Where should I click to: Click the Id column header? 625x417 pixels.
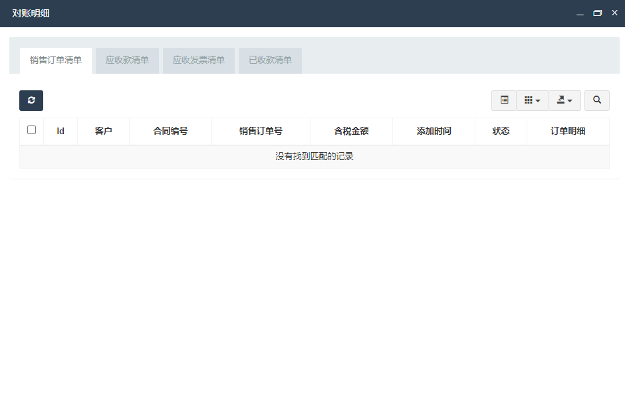pyautogui.click(x=61, y=131)
